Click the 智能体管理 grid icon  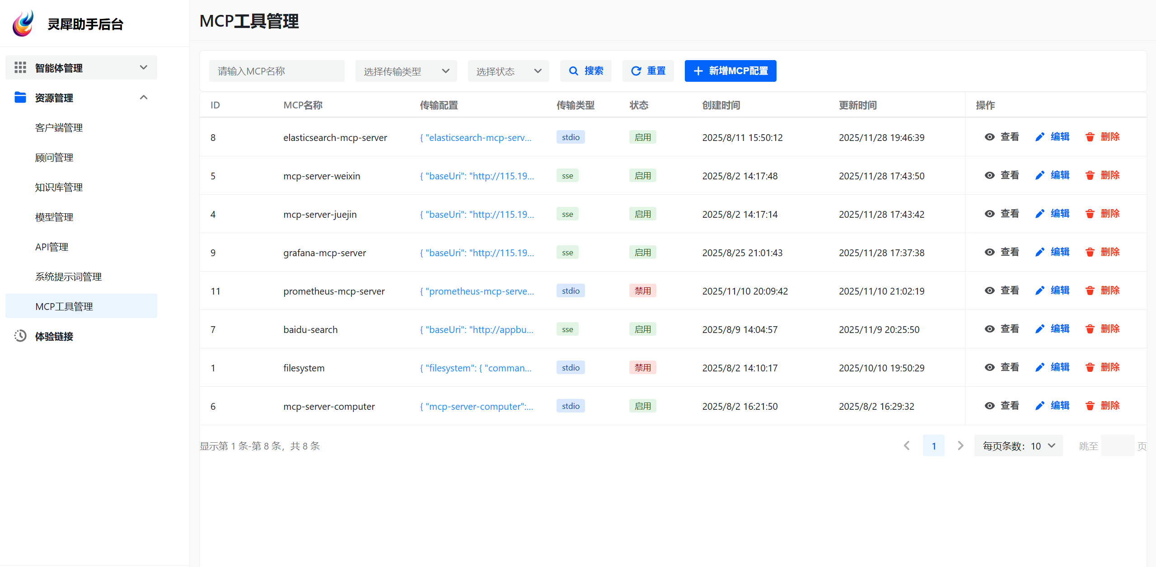[x=20, y=68]
